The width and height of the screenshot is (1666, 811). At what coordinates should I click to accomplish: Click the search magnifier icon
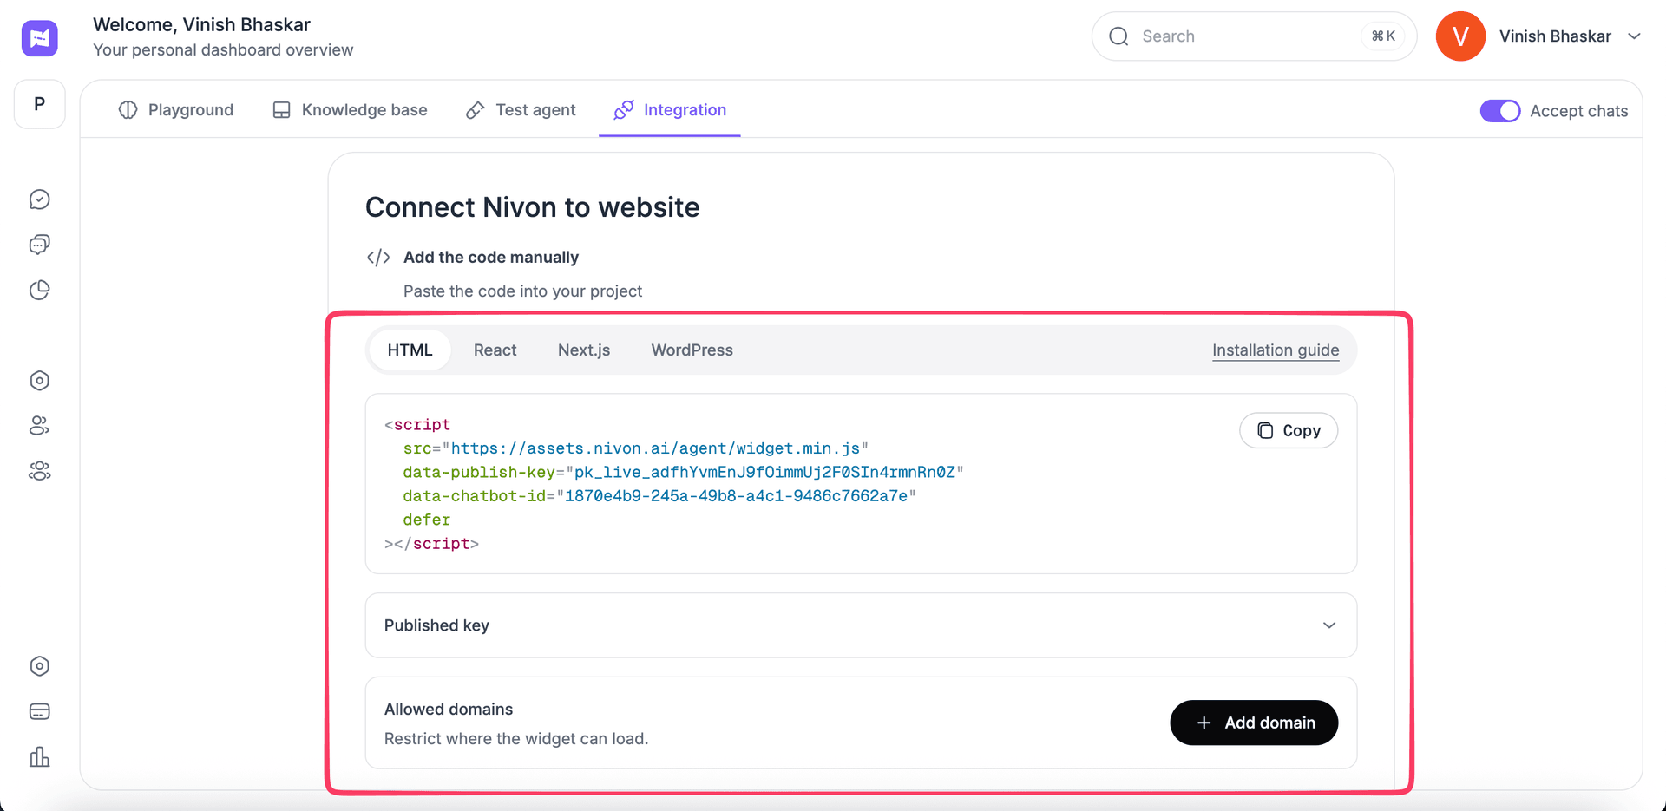(x=1119, y=36)
